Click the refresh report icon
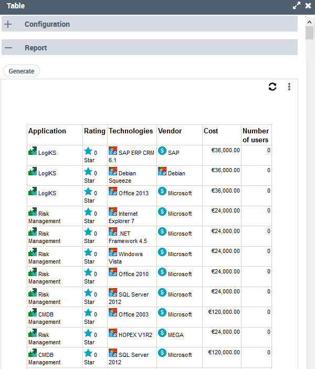This screenshot has height=369, width=315. click(272, 87)
